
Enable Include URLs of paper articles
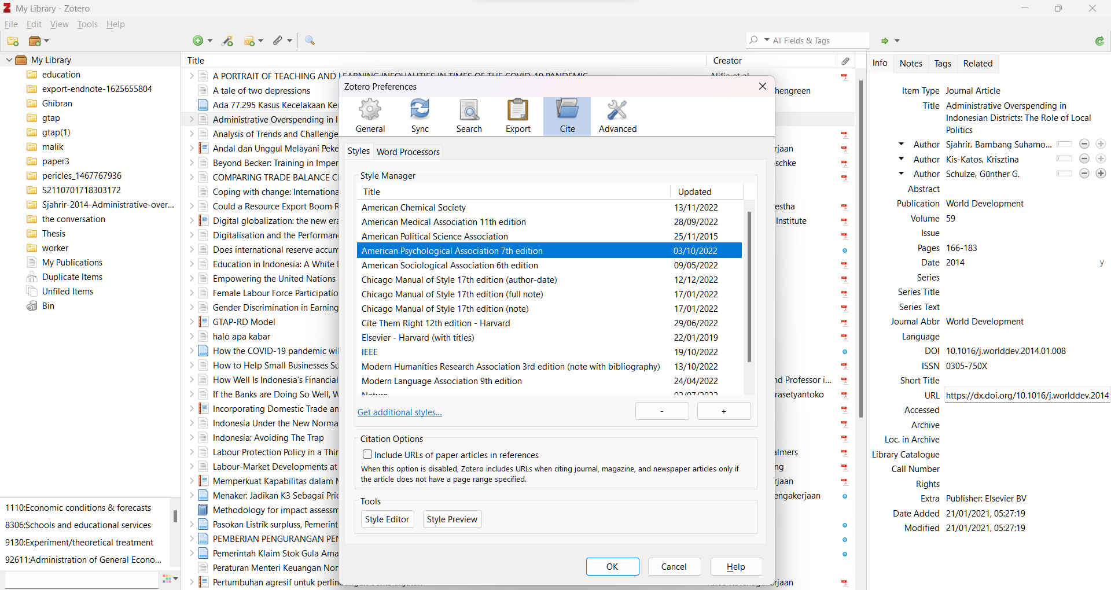point(367,455)
